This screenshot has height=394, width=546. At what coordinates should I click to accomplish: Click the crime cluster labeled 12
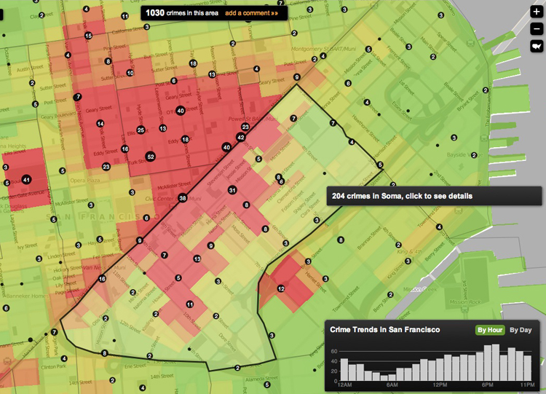(281, 289)
